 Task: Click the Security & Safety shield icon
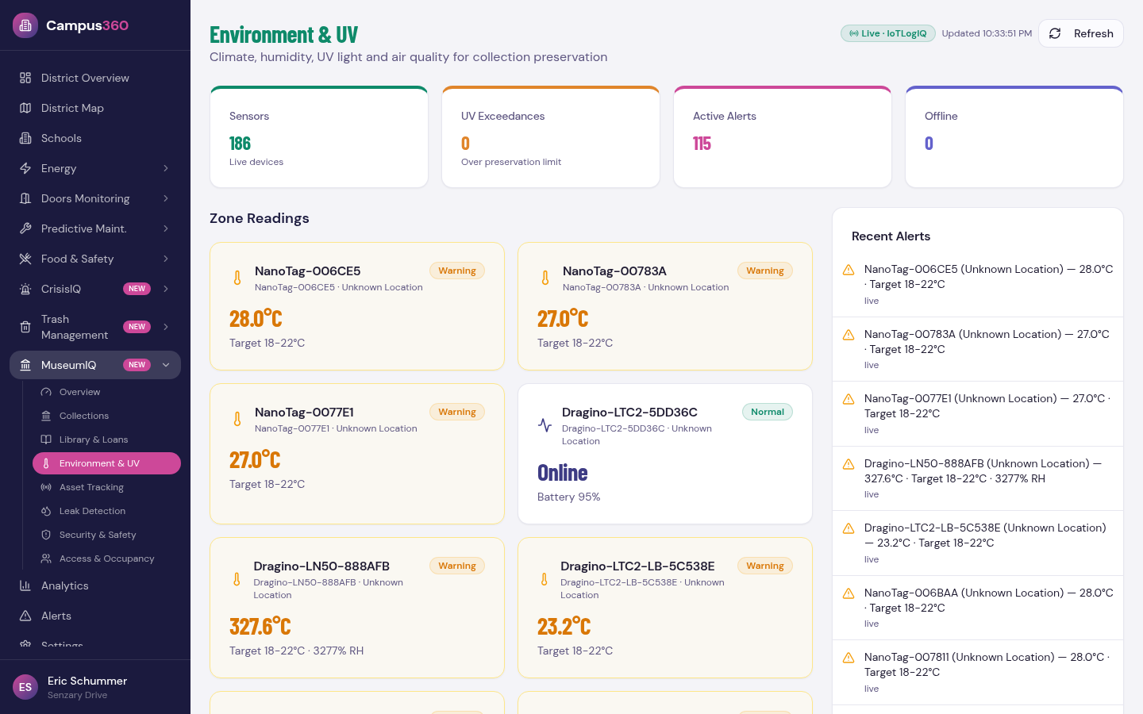[46, 535]
